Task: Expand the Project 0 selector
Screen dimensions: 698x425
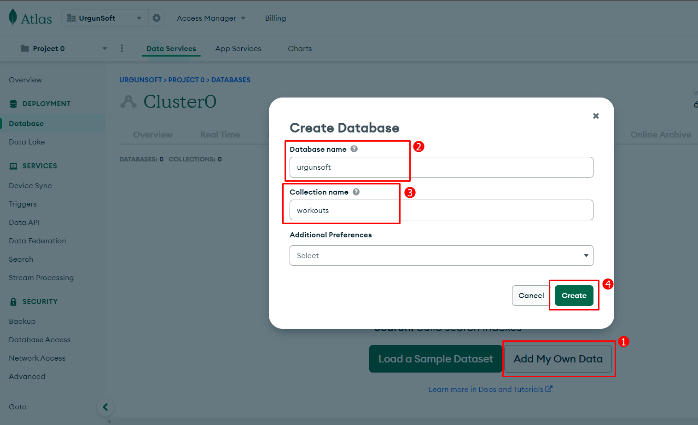Action: (105, 49)
